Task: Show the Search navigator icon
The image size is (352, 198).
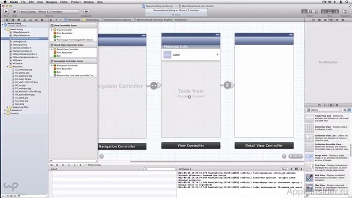Action: pyautogui.click(x=19, y=20)
